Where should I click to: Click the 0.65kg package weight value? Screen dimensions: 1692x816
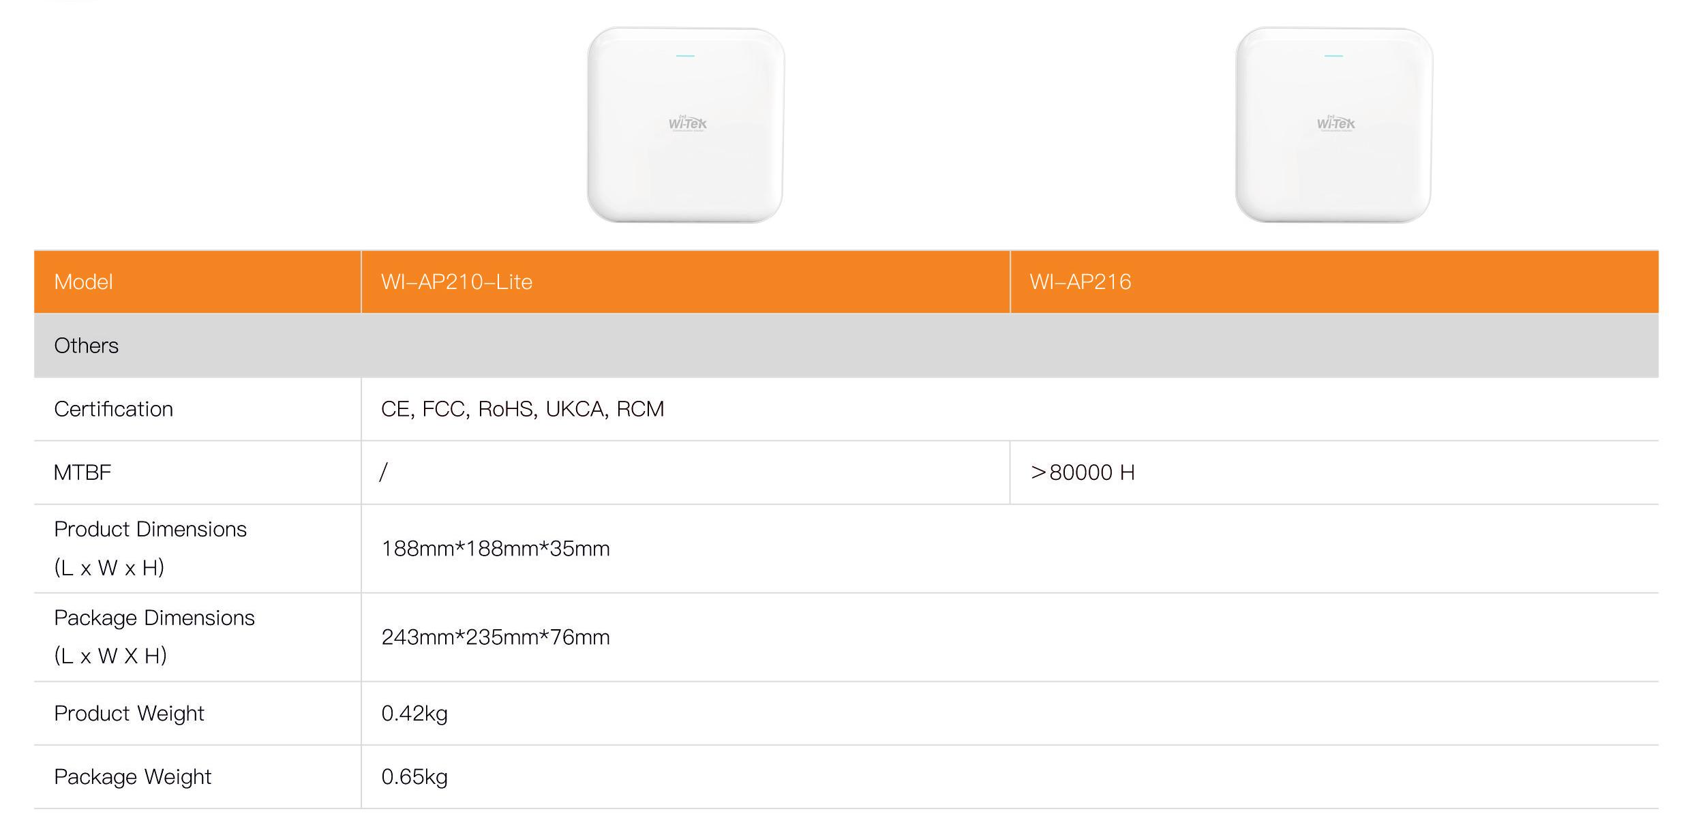pos(414,776)
